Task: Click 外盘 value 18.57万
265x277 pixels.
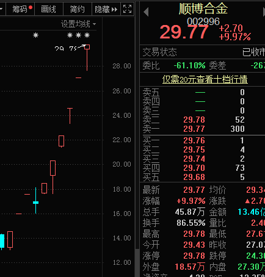Action: click(190, 267)
